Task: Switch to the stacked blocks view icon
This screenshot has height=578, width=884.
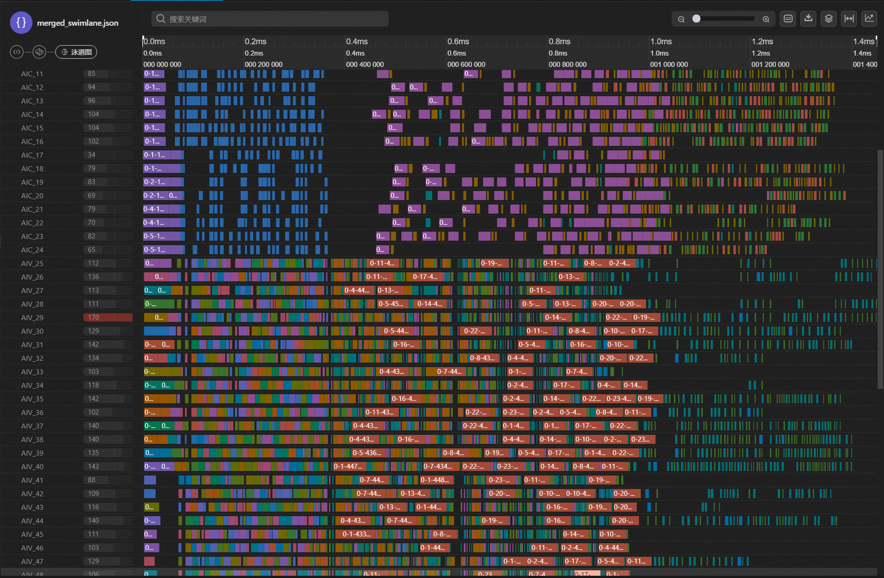Action: 39,52
